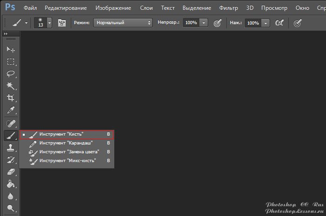Screen dimensions: 326x216
Task: Select the Eyedropper tool
Action: 10,110
